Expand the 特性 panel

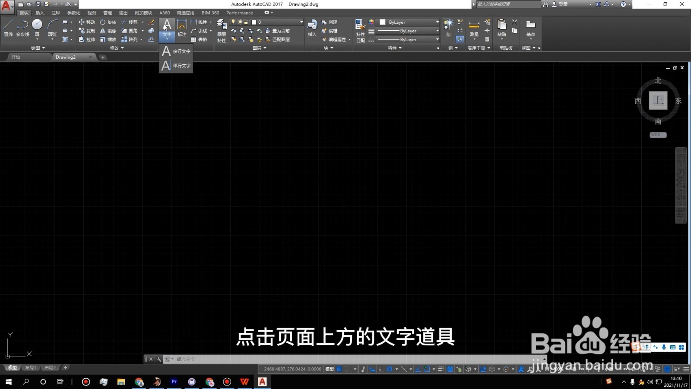click(394, 48)
